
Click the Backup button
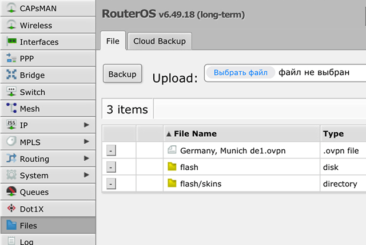tap(122, 73)
